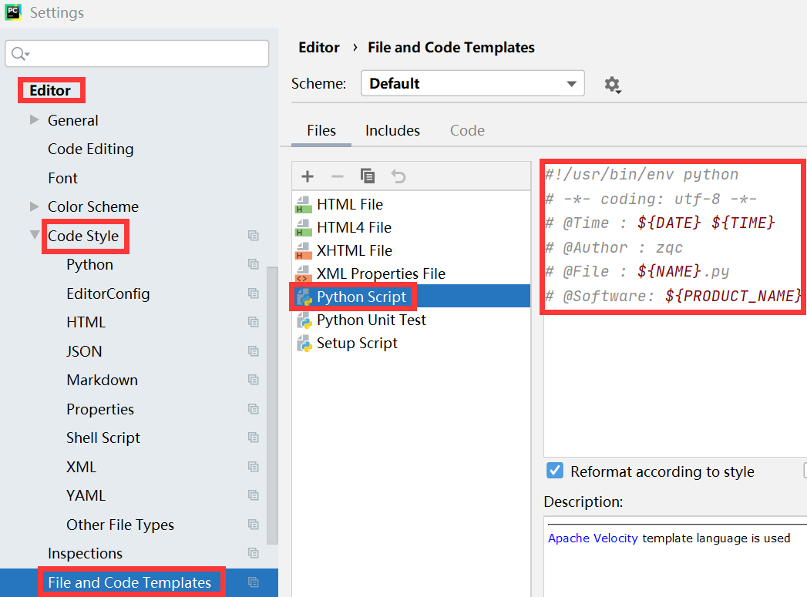807x597 pixels.
Task: Select EditorConfig under Code Style
Action: point(108,293)
